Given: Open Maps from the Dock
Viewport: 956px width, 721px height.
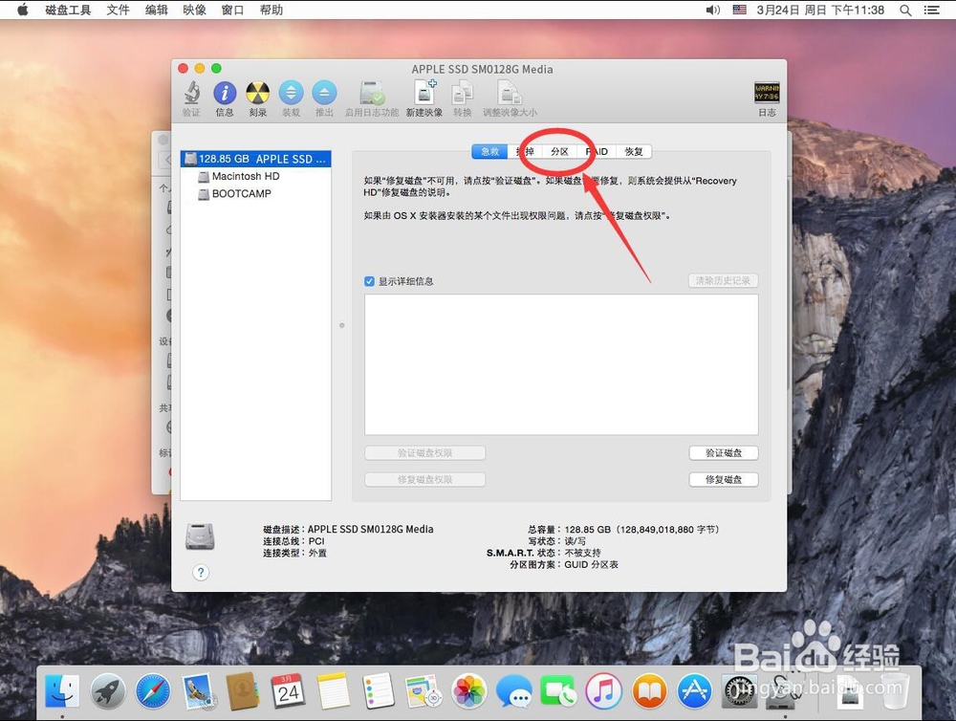Looking at the screenshot, I should pyautogui.click(x=424, y=691).
